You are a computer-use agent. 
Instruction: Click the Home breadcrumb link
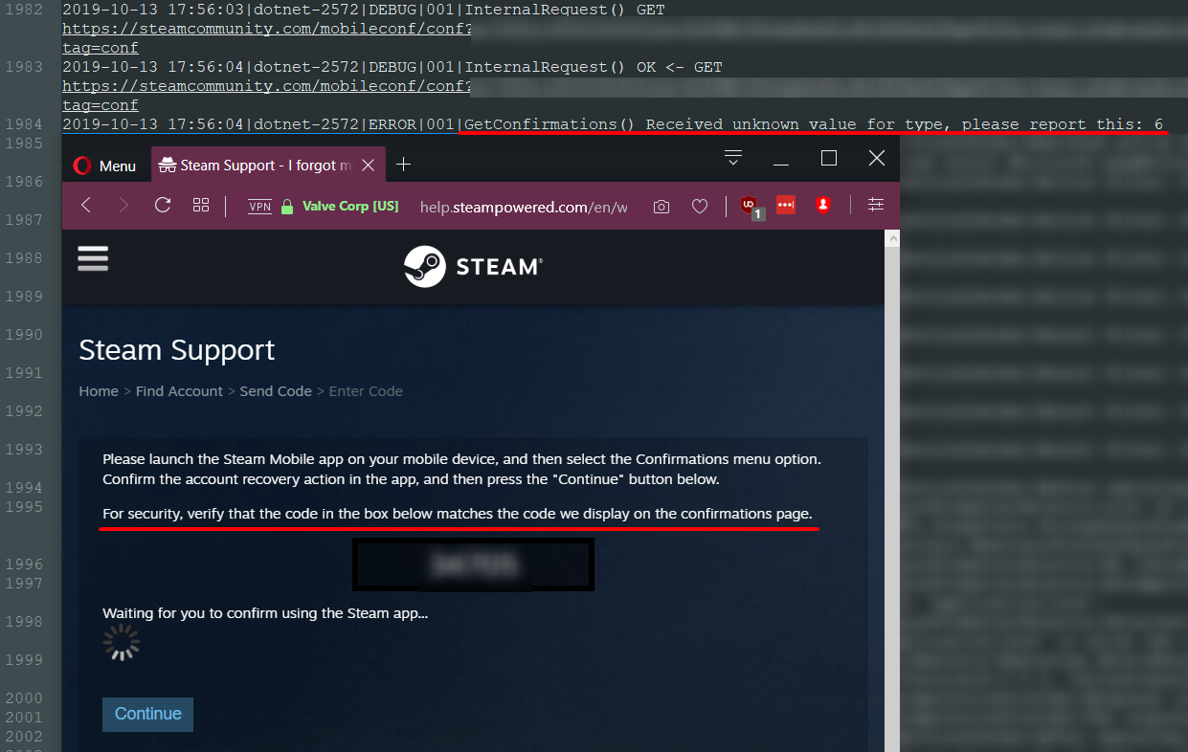99,390
